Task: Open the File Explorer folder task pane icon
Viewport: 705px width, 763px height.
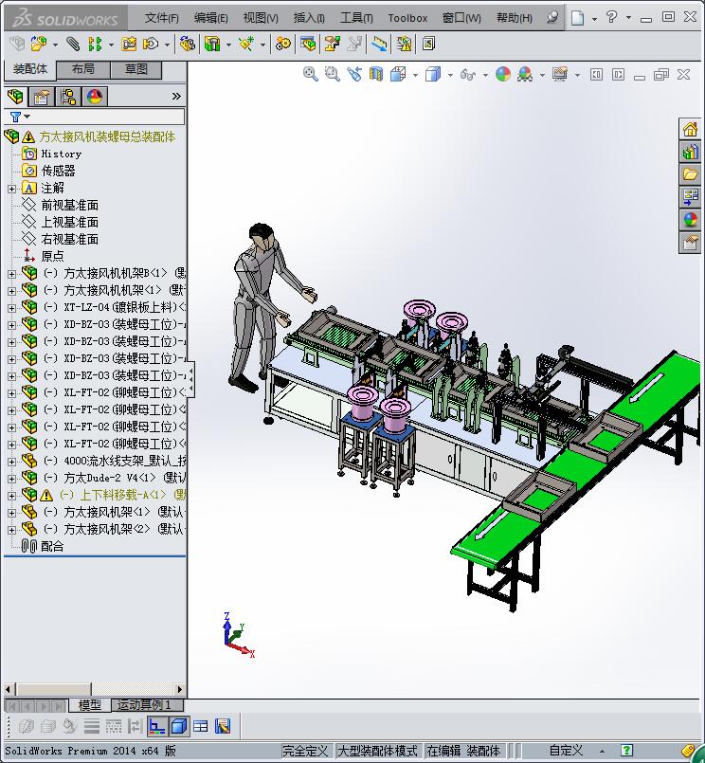Action: [x=690, y=174]
